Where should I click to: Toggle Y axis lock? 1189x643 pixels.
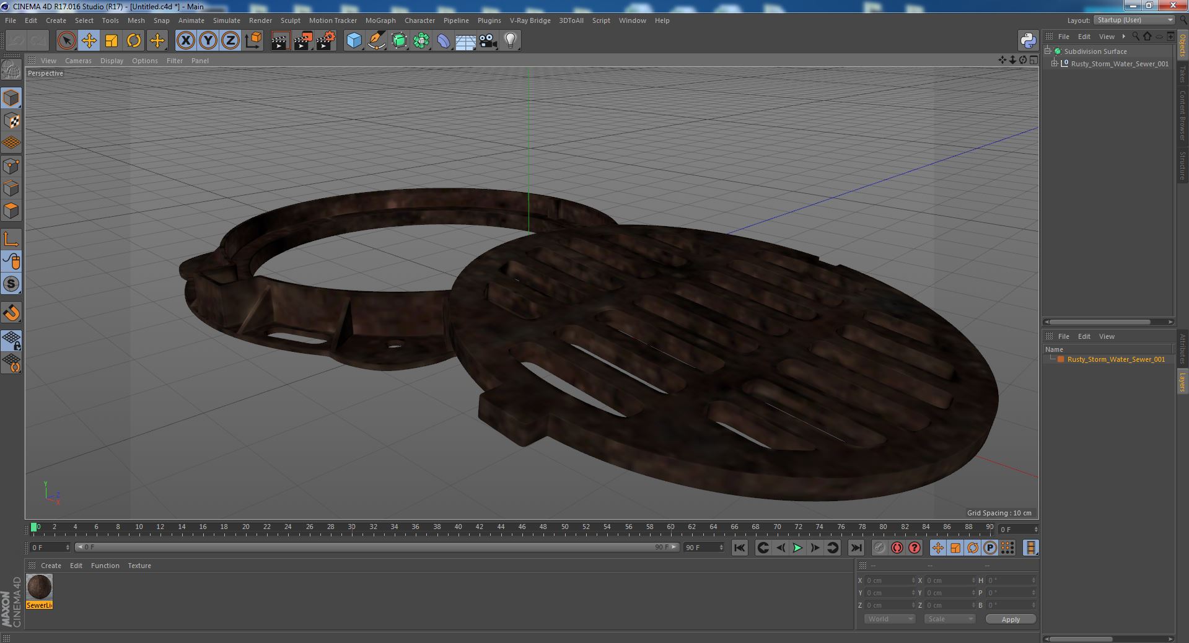208,41
